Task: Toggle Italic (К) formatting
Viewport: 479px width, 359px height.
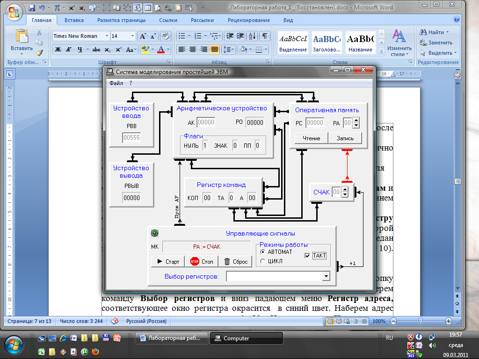Action: [69, 50]
